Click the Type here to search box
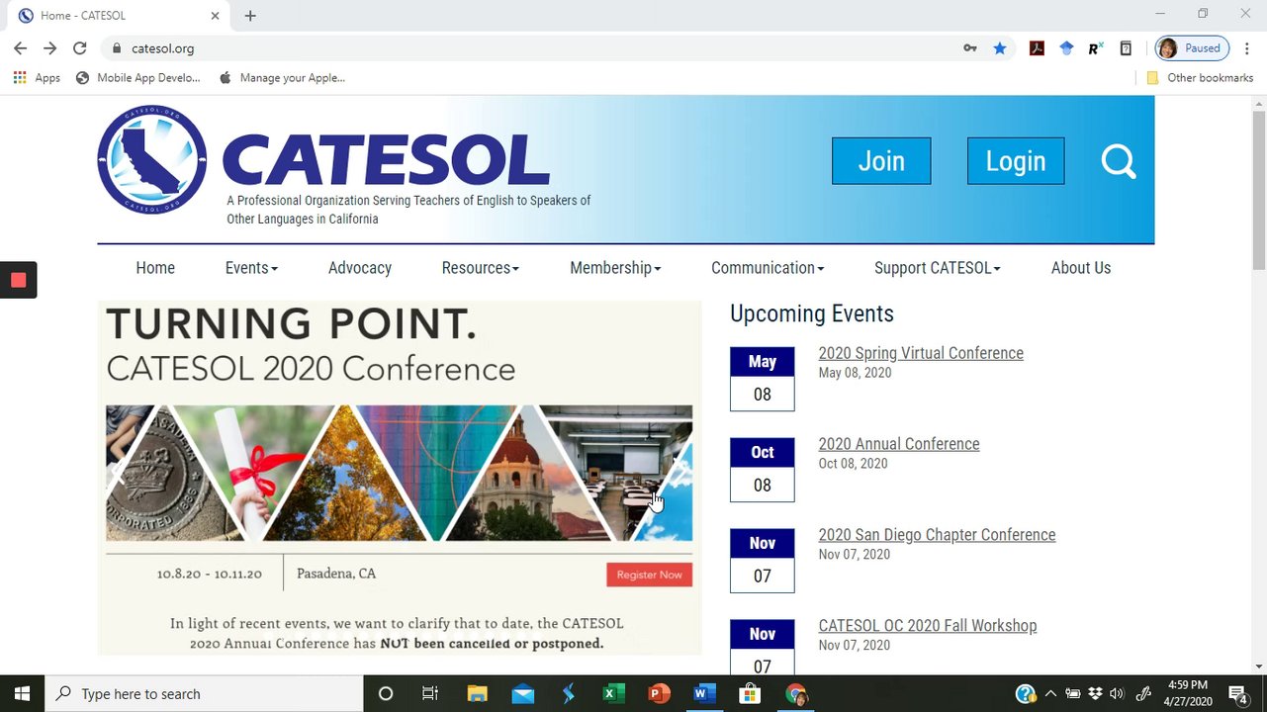1267x712 pixels. (205, 693)
